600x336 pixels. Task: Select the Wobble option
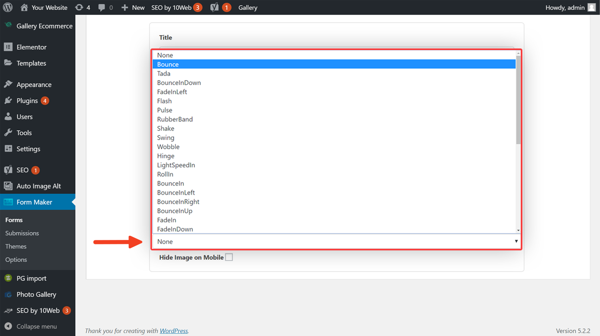pos(334,147)
